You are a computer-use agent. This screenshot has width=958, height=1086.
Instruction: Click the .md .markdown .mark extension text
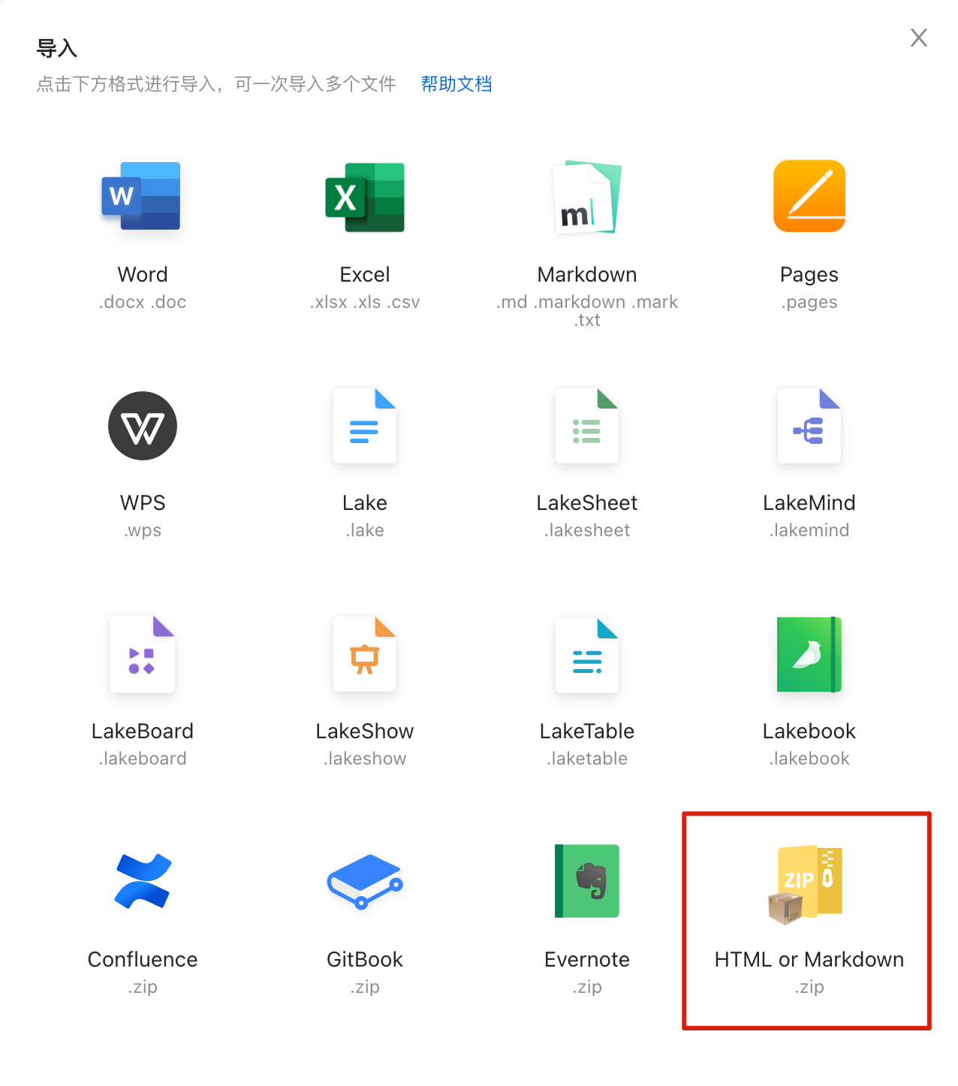[587, 302]
